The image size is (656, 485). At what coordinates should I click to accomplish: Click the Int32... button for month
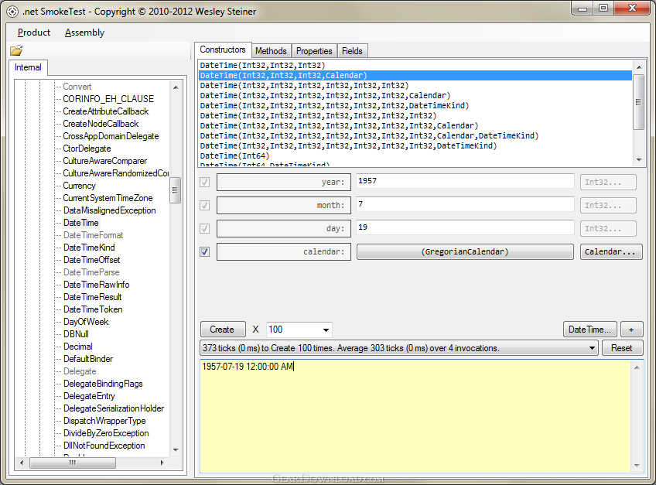pyautogui.click(x=608, y=206)
